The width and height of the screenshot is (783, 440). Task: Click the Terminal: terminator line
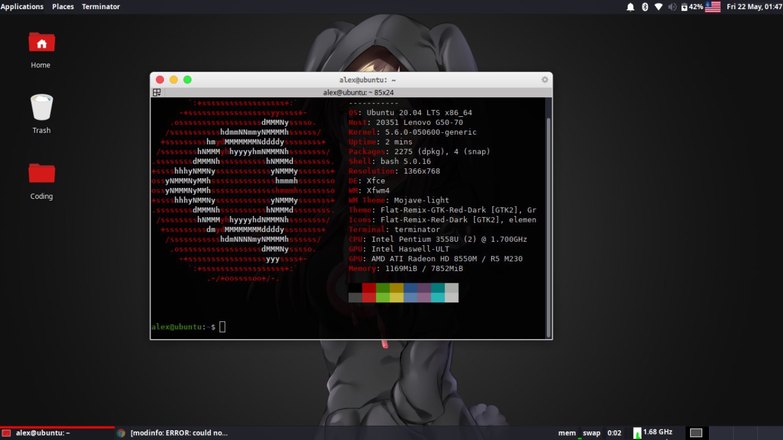point(394,229)
